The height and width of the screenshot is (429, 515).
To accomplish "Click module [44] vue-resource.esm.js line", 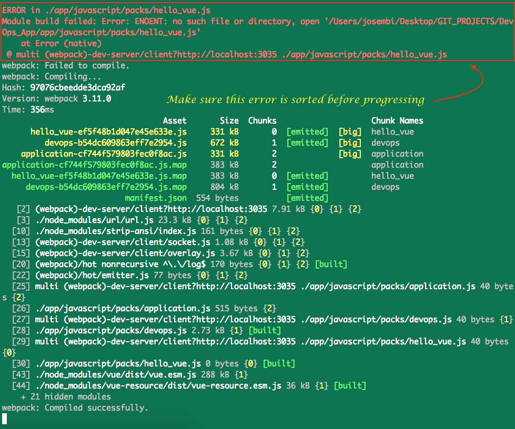I will pyautogui.click(x=189, y=386).
